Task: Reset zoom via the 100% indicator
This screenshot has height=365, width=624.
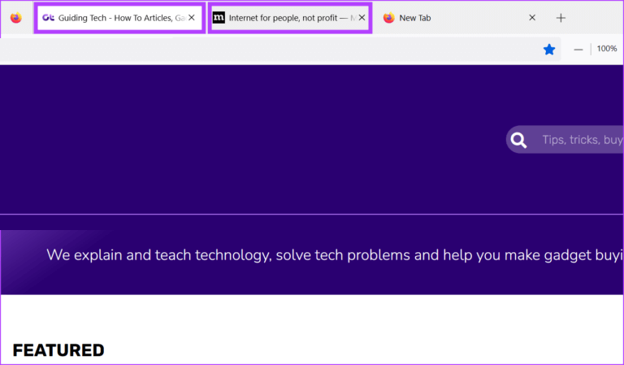Action: tap(607, 49)
